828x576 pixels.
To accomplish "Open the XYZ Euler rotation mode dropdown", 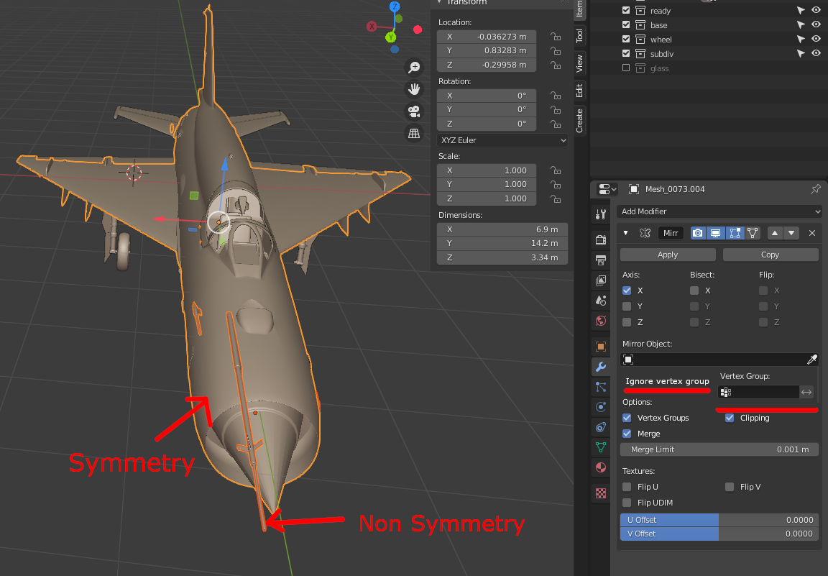I will [x=502, y=140].
